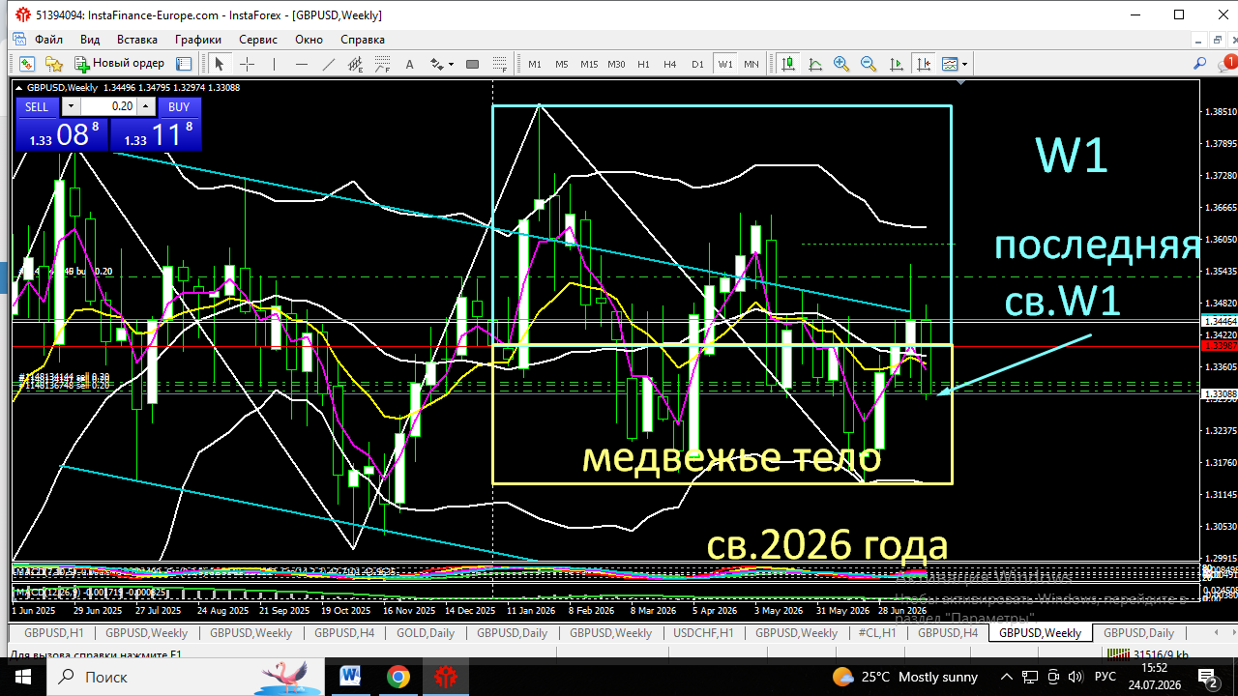Toggle the Terminal panel icon
Viewport: 1238px width, 696px height.
[184, 64]
